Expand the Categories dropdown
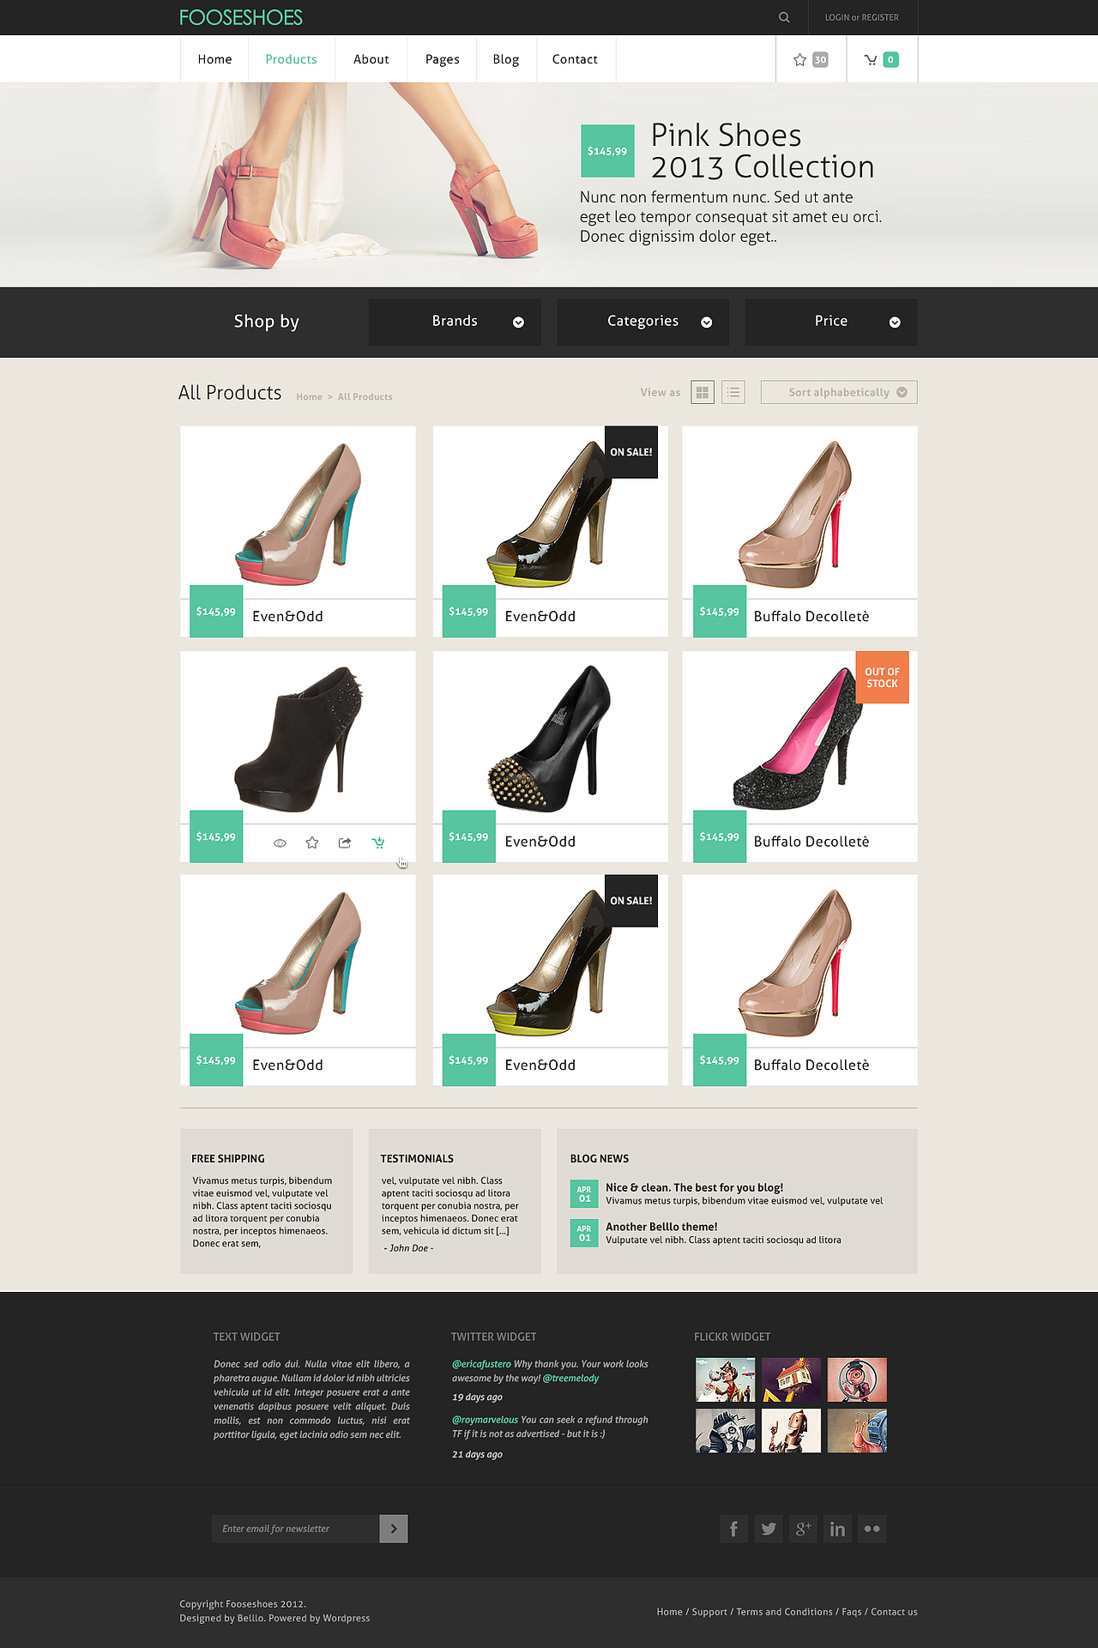This screenshot has width=1098, height=1648. [x=643, y=322]
